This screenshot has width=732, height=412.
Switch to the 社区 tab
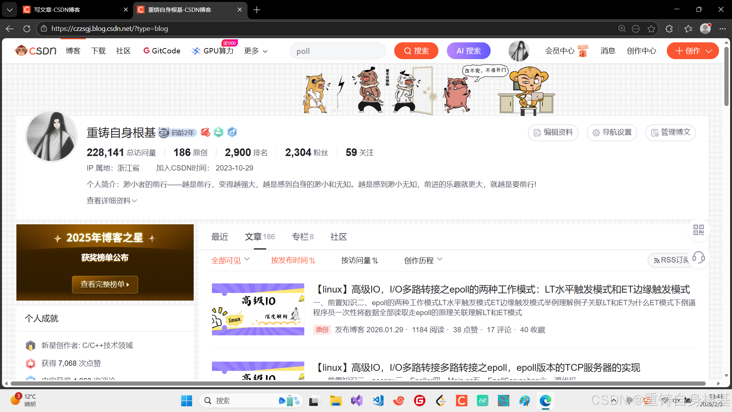coord(338,237)
